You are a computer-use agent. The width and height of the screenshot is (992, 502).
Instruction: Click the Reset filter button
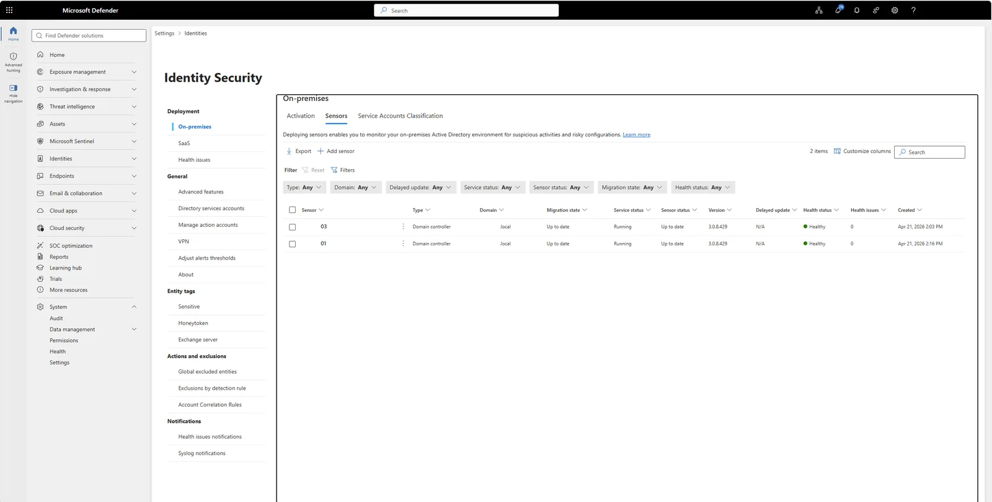[x=313, y=170]
